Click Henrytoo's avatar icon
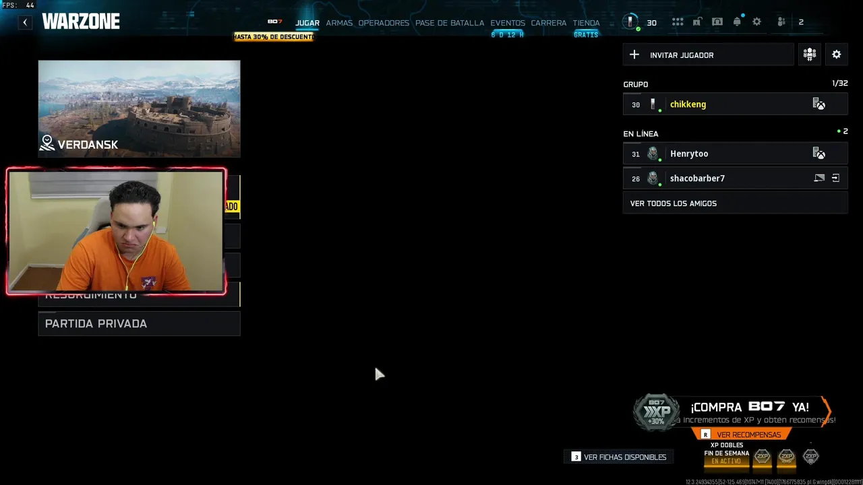The width and height of the screenshot is (863, 485). [x=653, y=154]
